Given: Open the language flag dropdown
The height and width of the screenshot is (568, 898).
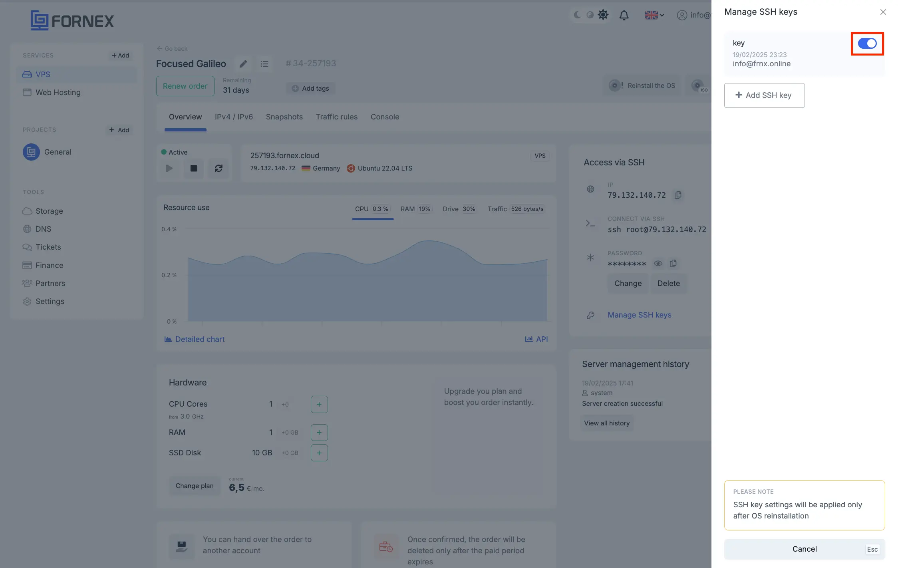Looking at the screenshot, I should pyautogui.click(x=654, y=15).
